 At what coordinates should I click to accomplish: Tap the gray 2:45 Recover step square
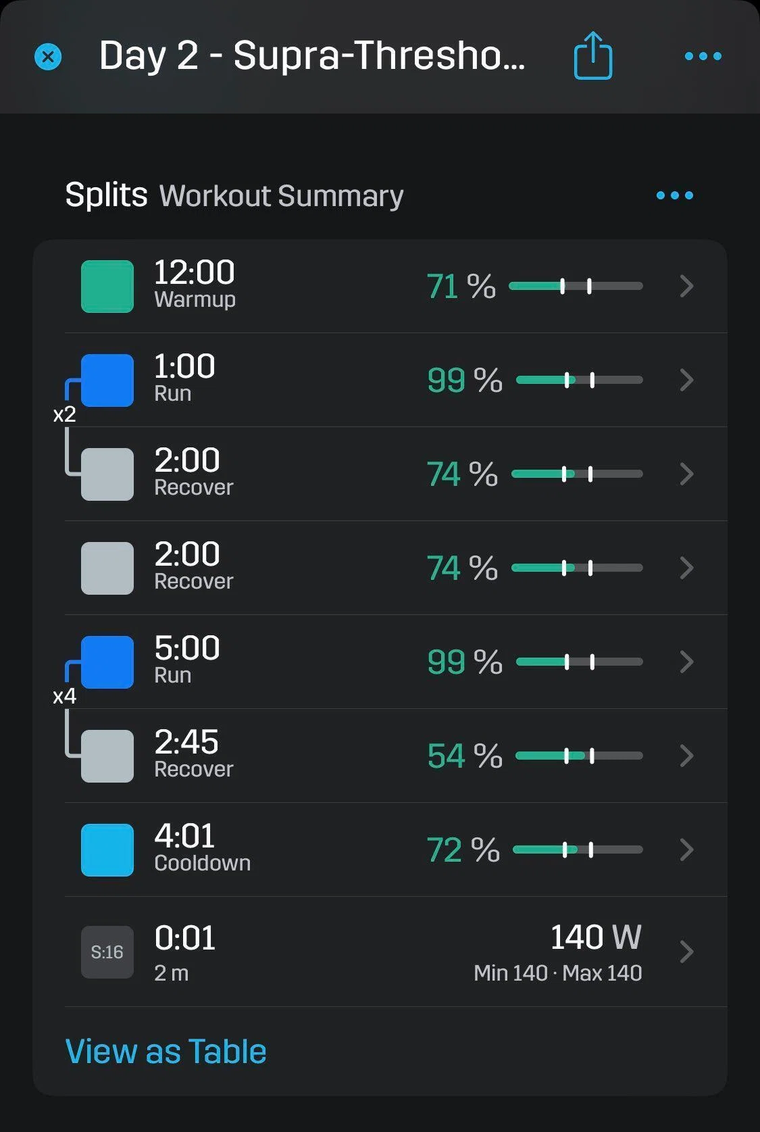click(107, 756)
